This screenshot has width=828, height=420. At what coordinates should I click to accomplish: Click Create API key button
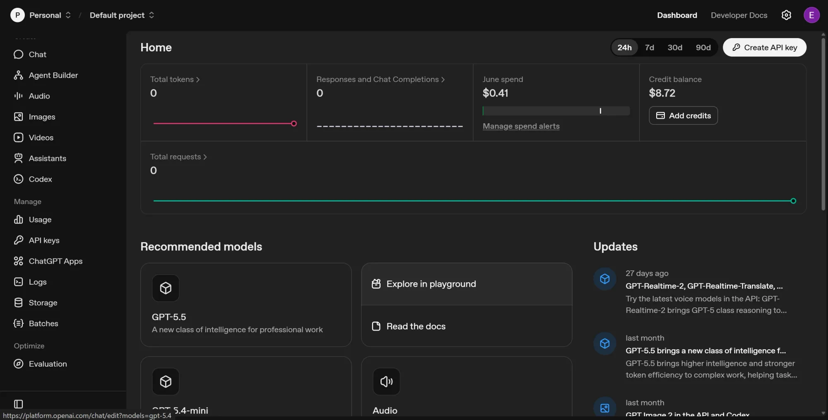pos(764,48)
